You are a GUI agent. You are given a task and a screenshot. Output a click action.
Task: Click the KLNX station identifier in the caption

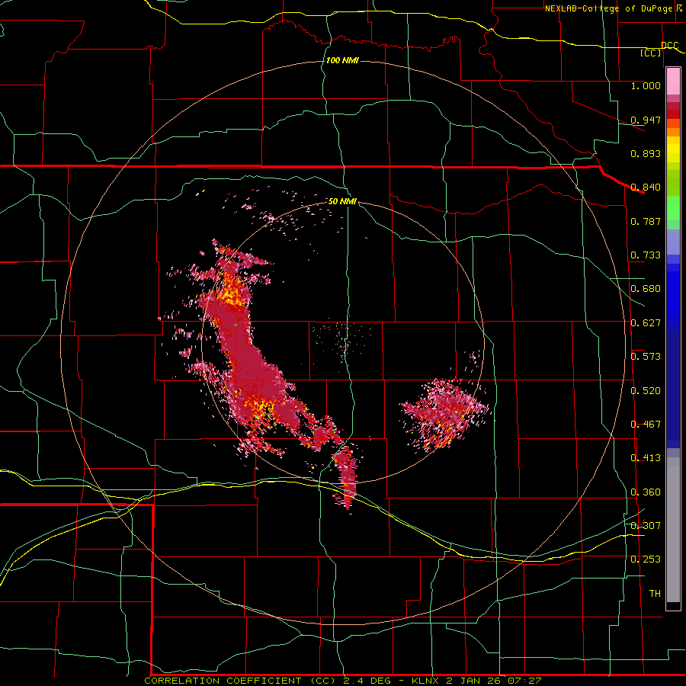point(427,681)
